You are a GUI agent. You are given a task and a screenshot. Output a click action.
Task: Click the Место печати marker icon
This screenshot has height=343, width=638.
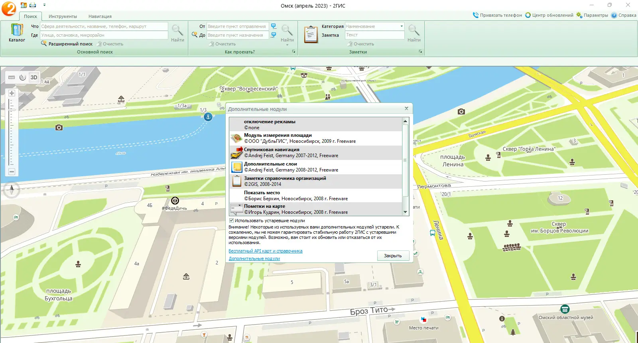point(423,320)
